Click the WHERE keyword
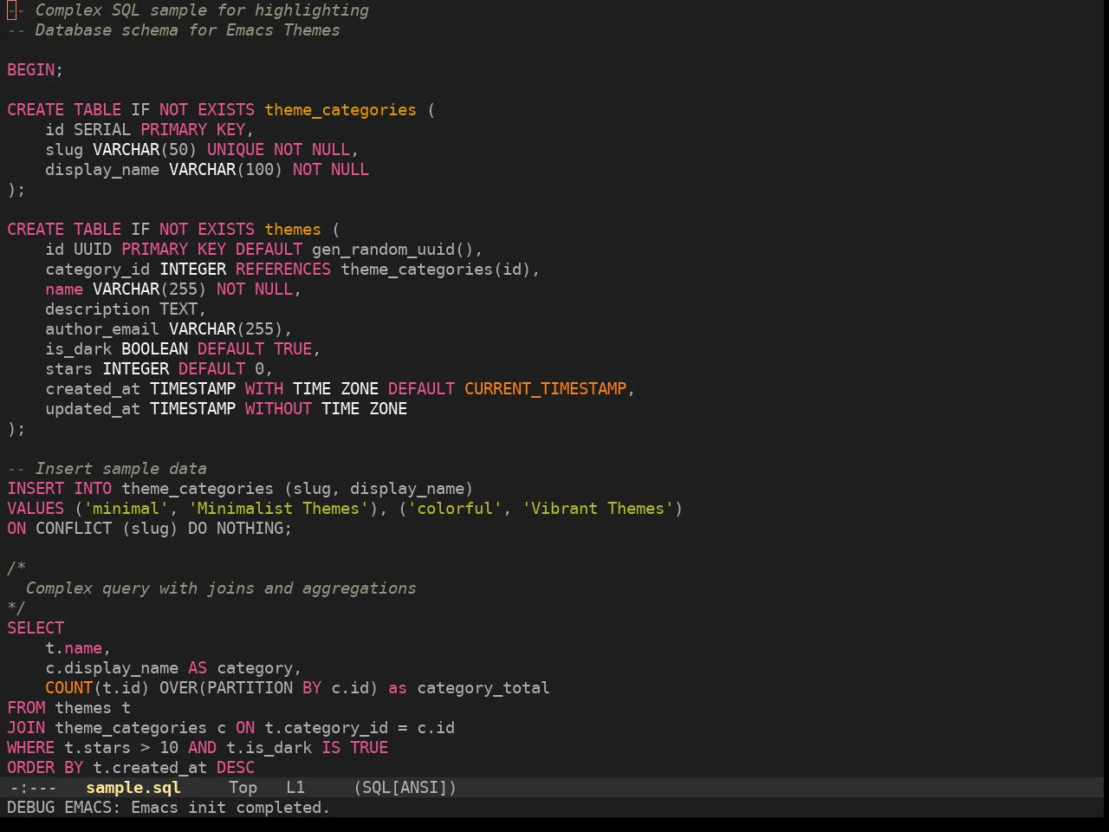The width and height of the screenshot is (1109, 832). tap(31, 748)
